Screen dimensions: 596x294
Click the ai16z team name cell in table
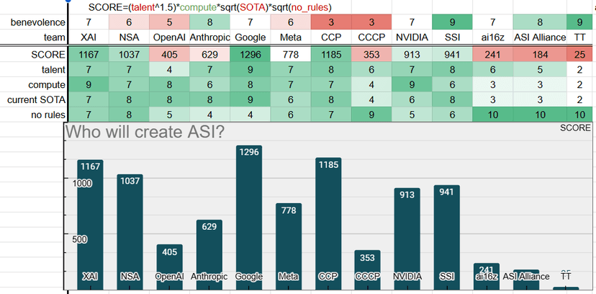pyautogui.click(x=492, y=37)
